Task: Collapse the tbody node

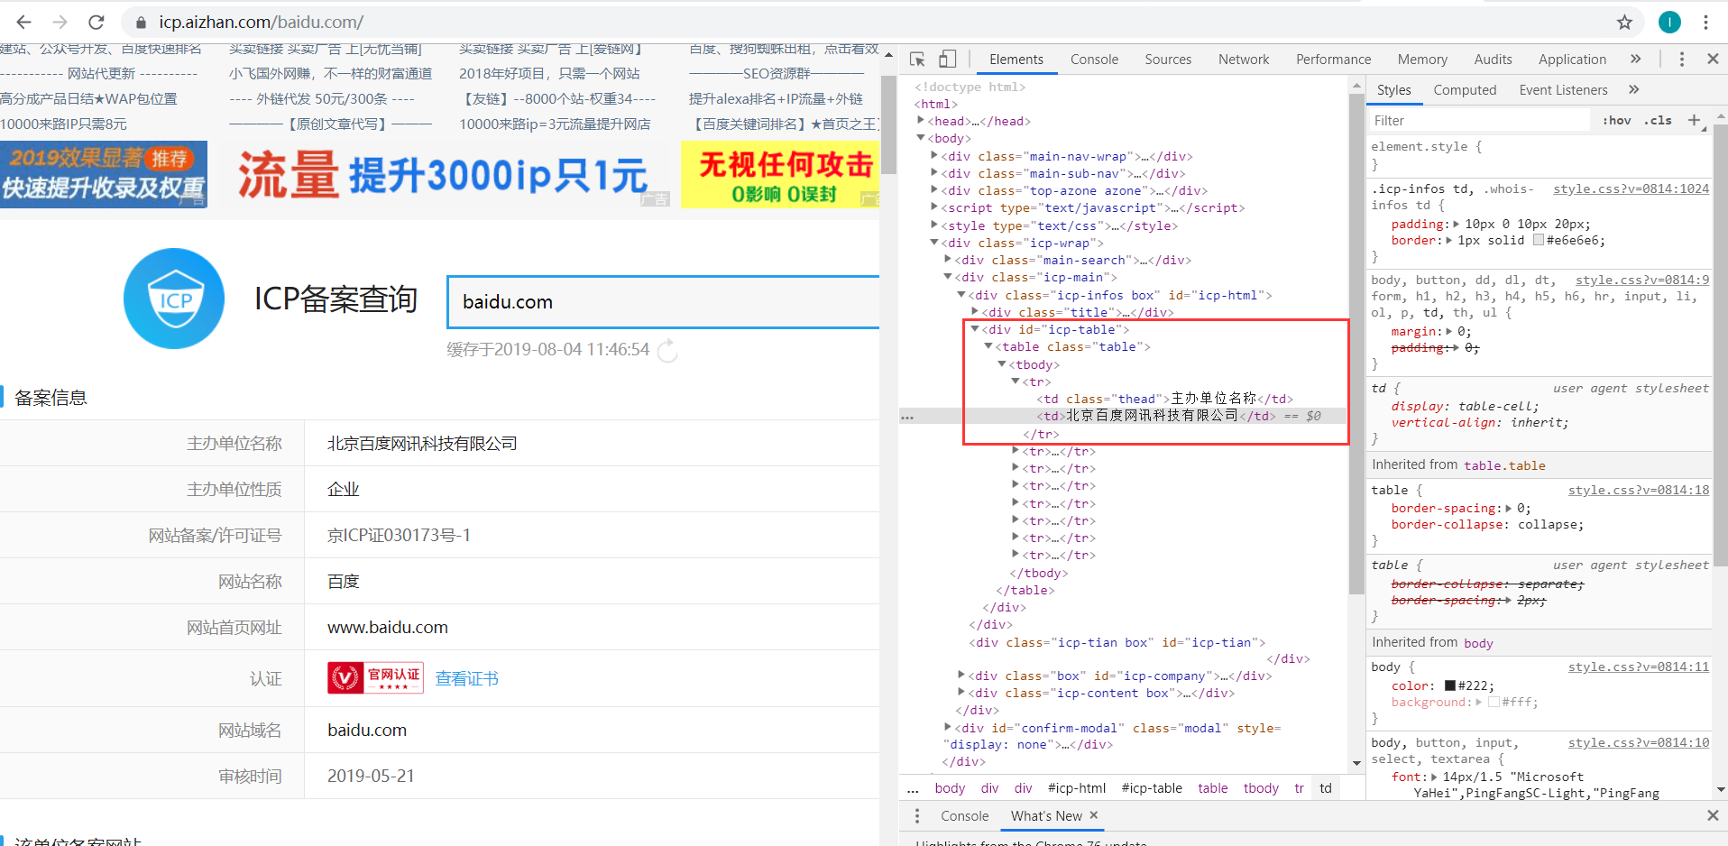Action: pyautogui.click(x=1002, y=364)
